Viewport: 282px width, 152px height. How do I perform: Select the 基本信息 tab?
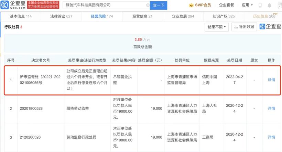[21, 16]
